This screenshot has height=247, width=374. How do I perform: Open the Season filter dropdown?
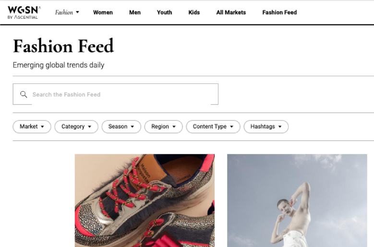coord(121,127)
